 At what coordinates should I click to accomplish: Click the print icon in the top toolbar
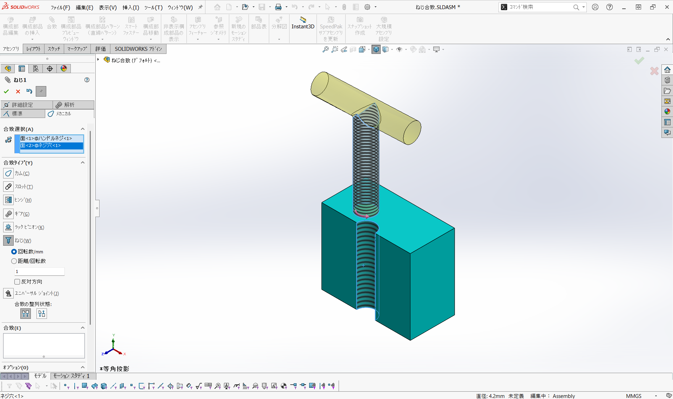point(278,7)
